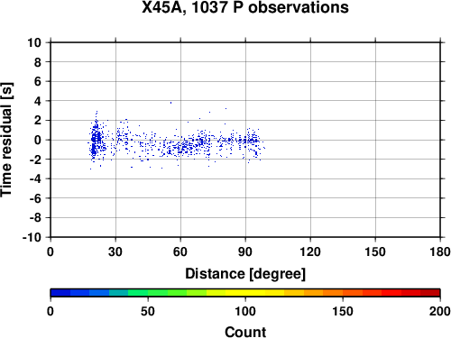The height and width of the screenshot is (338, 451).
Task: Click the x-axis tick label 180
Action: [x=440, y=251]
